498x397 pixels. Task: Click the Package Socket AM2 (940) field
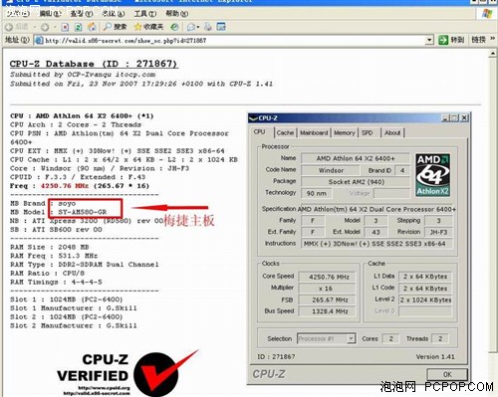(356, 182)
